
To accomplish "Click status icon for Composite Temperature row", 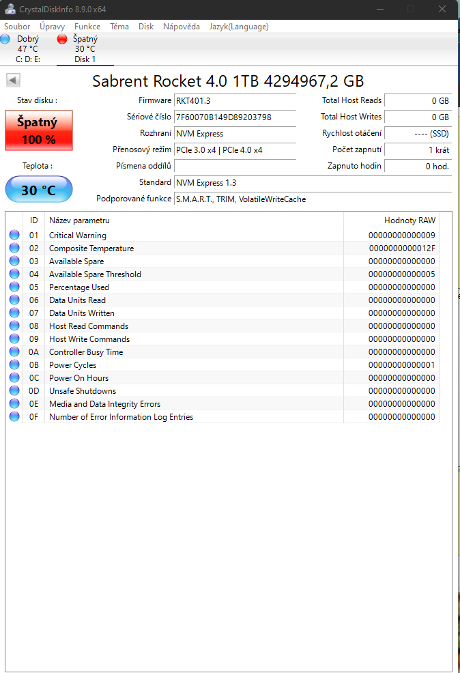I will (x=14, y=248).
